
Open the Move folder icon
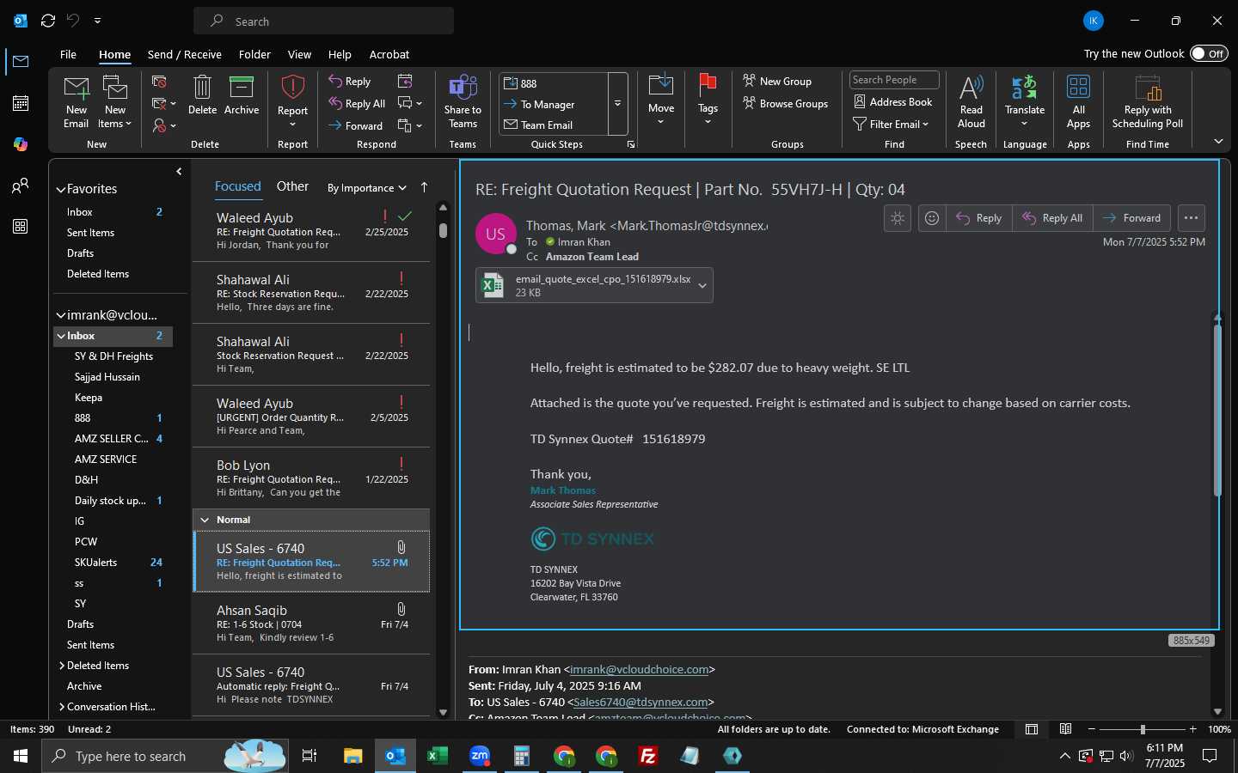pyautogui.click(x=661, y=85)
